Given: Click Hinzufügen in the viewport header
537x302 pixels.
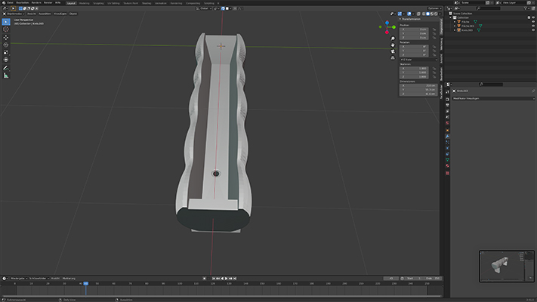Looking at the screenshot, I should [60, 14].
